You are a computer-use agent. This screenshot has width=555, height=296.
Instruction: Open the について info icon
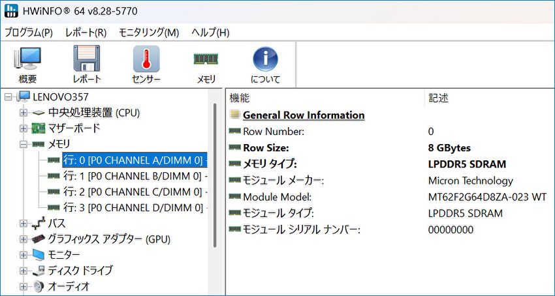tap(265, 65)
